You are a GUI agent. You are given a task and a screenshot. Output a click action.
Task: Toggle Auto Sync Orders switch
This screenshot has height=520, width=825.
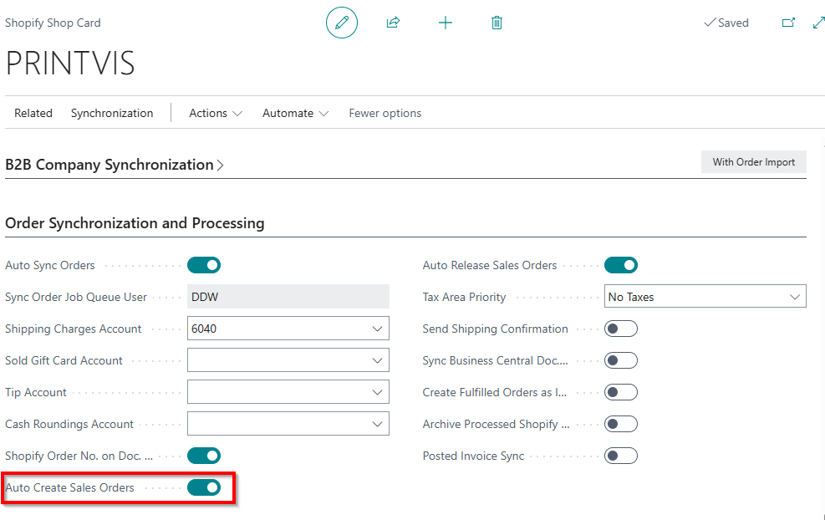(204, 265)
